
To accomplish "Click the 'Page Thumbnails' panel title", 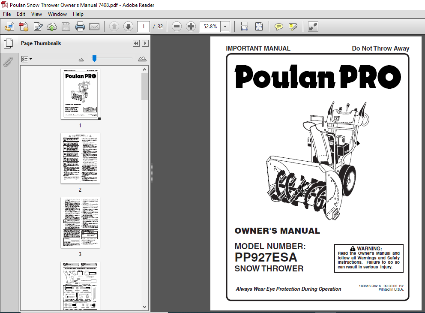I will click(x=41, y=43).
